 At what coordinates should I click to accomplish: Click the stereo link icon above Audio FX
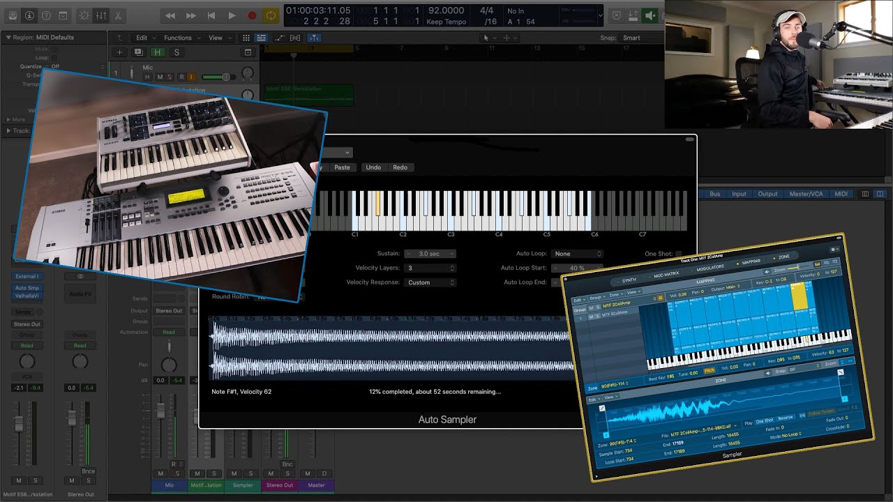point(80,276)
